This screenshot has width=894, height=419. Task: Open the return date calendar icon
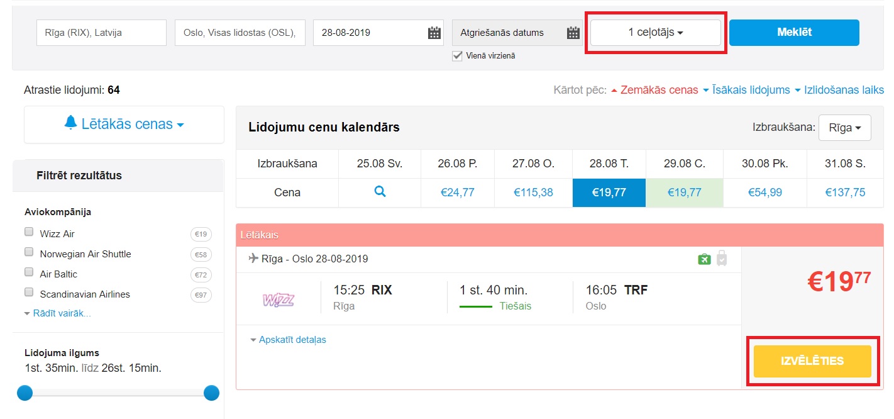572,33
